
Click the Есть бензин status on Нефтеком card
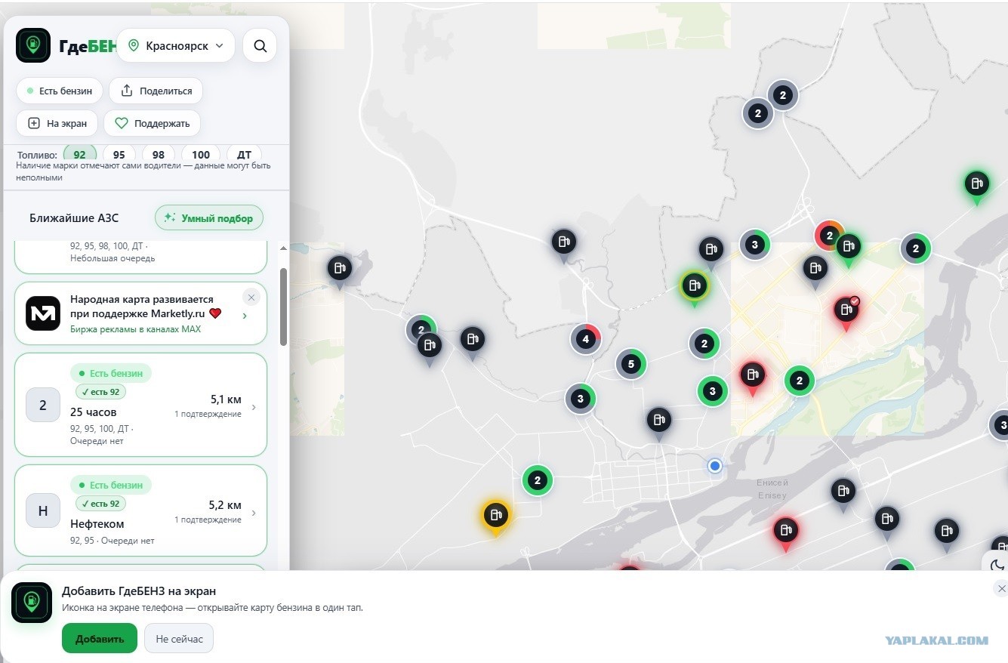coord(111,485)
